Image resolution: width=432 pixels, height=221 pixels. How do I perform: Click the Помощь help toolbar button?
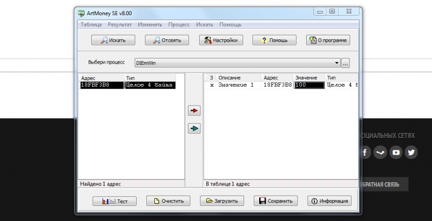(x=274, y=40)
